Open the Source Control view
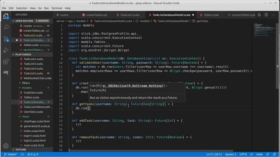 coord(6,39)
